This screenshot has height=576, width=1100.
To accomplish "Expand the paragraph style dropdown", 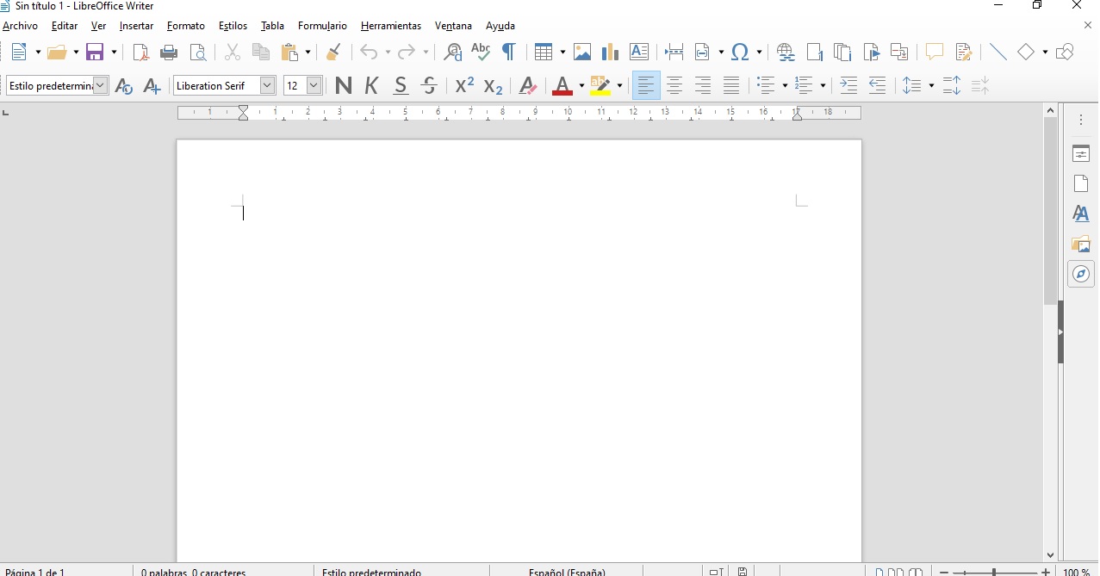I will [101, 85].
